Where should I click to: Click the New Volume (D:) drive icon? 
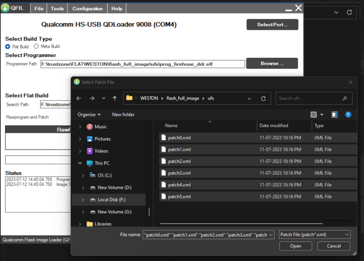click(93, 187)
